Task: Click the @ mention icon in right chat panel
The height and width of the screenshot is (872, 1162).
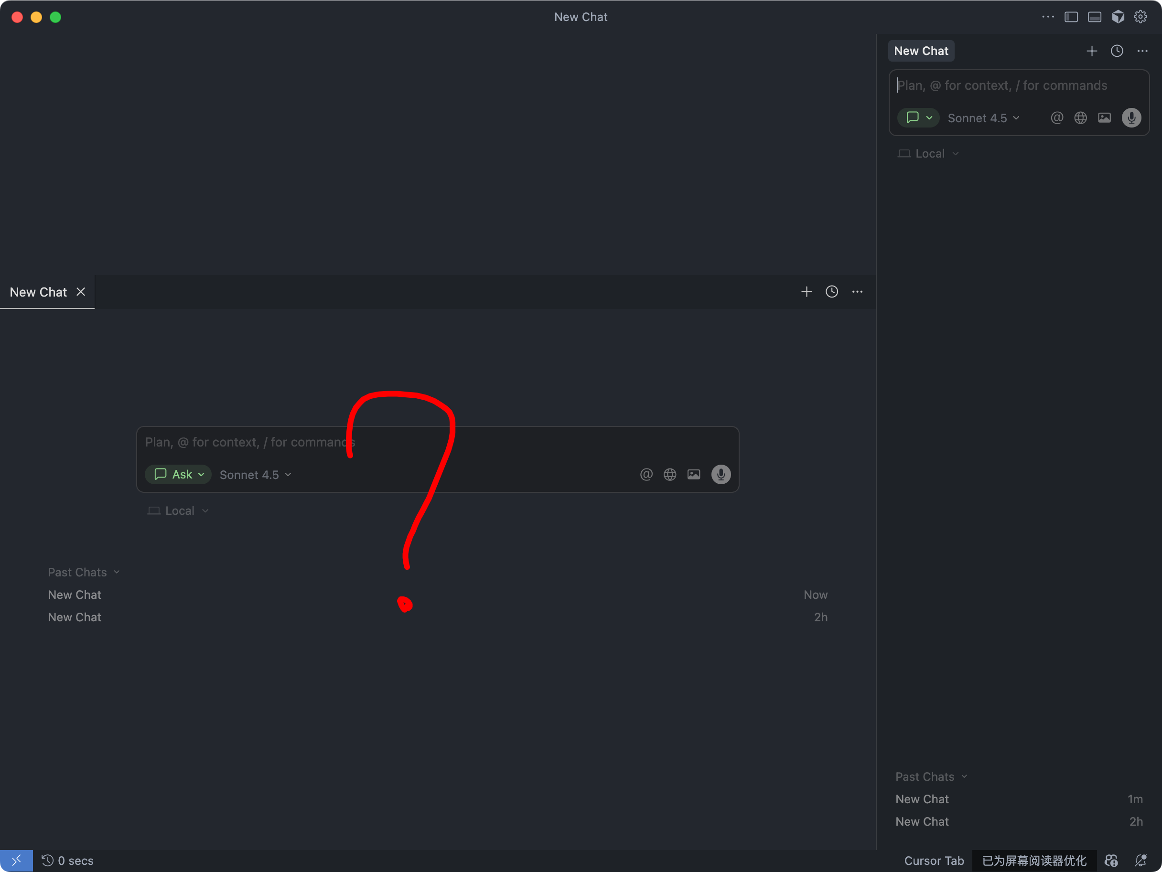Action: [1056, 117]
